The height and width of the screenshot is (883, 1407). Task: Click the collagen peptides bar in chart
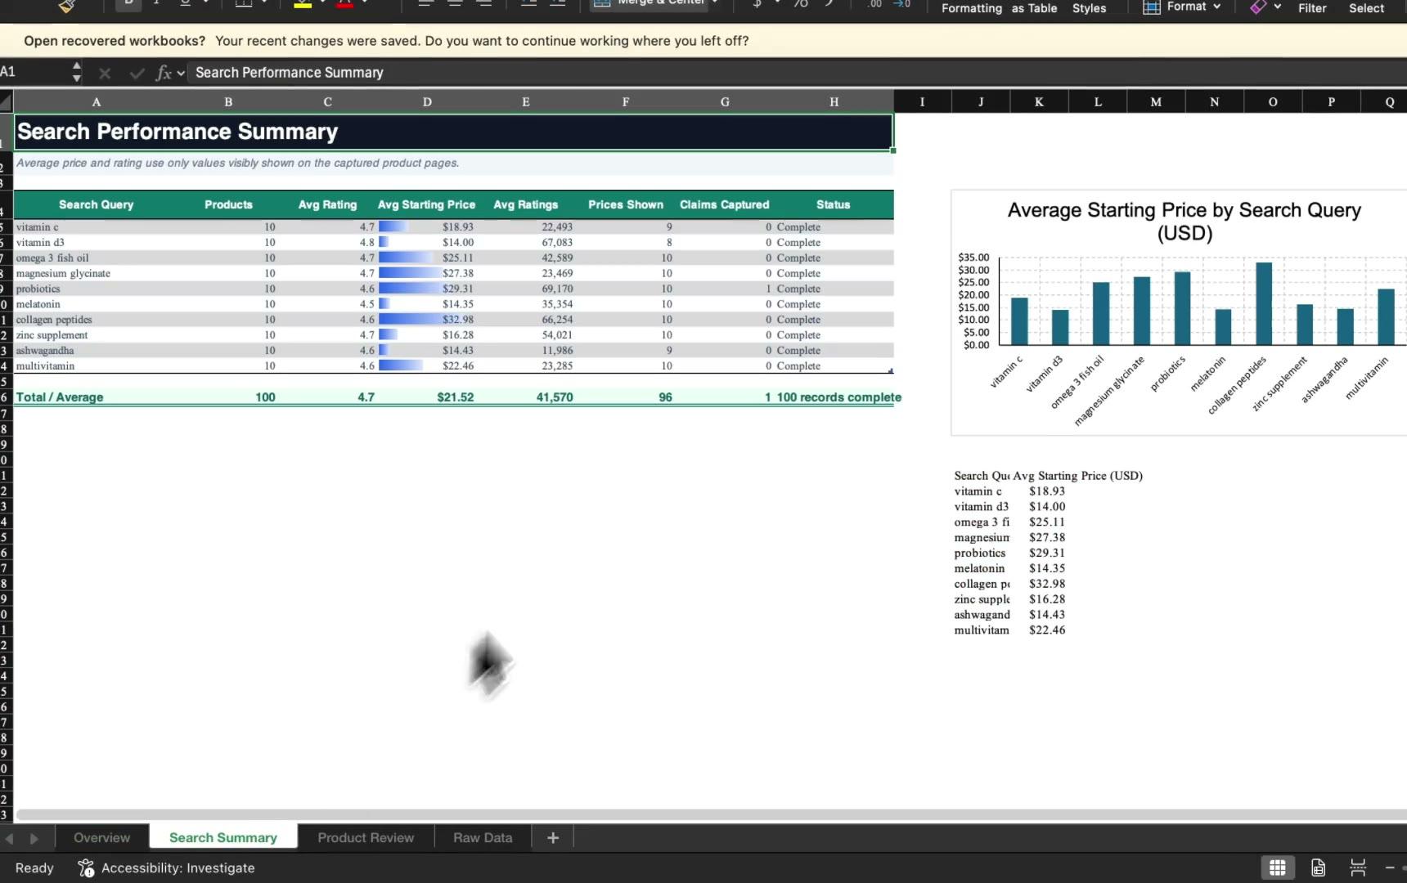(x=1264, y=304)
